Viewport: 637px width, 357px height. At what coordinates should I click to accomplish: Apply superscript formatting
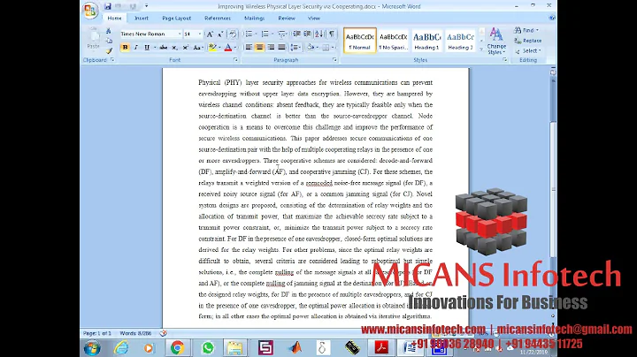[185, 48]
